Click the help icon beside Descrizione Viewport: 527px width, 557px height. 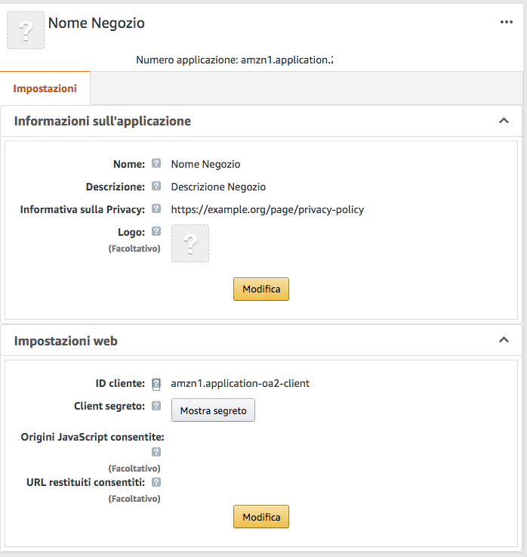(x=156, y=186)
